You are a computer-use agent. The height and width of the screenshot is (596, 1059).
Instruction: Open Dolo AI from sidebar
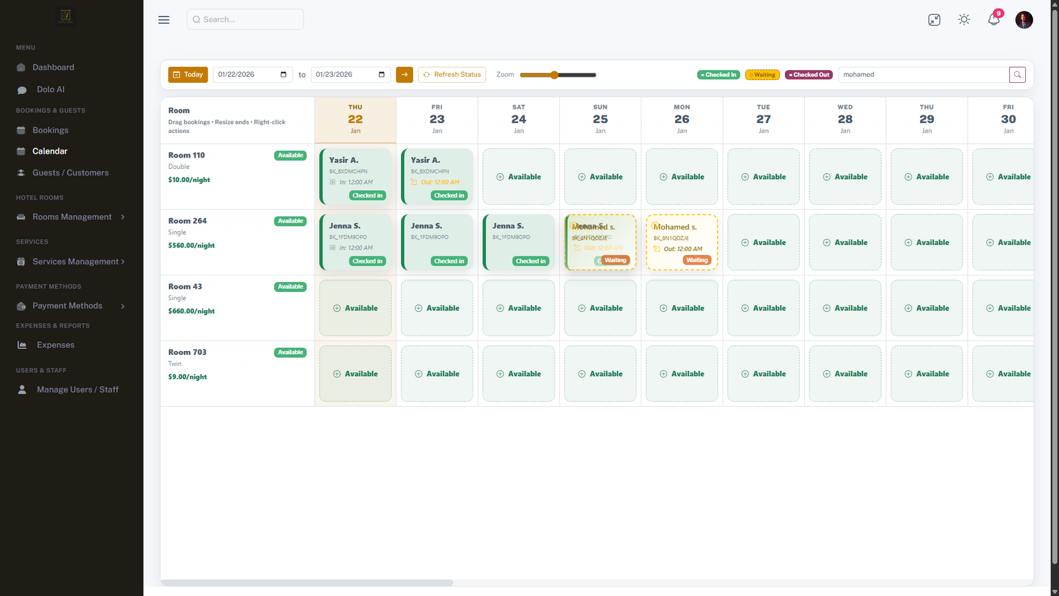point(50,89)
